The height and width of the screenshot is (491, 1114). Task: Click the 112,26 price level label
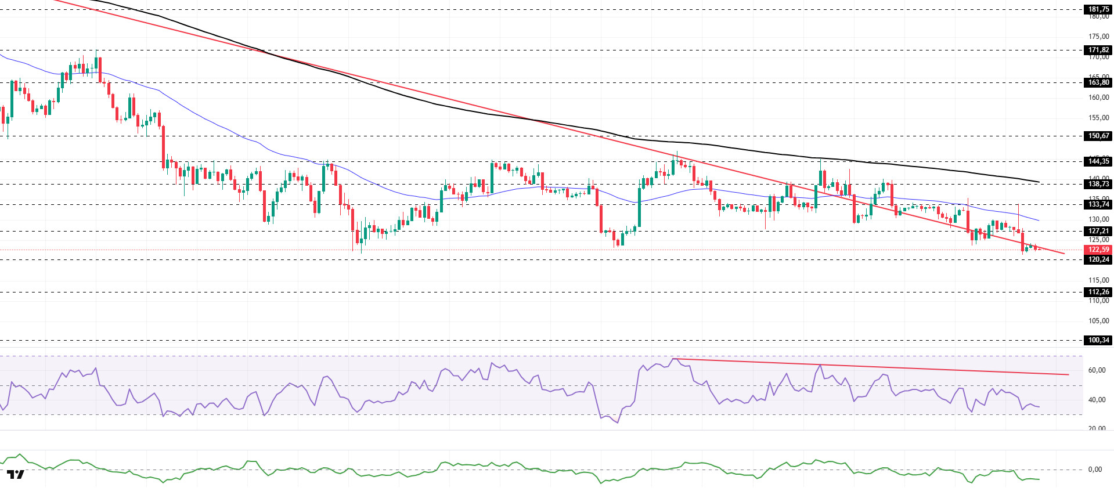[x=1098, y=292]
